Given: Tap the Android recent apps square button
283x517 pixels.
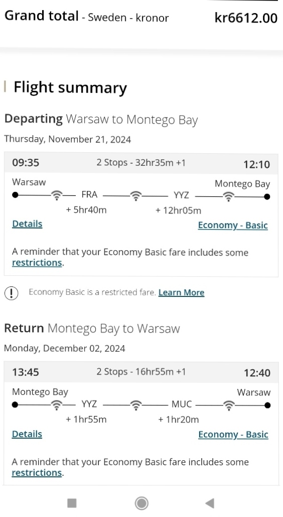Looking at the screenshot, I should pos(72,503).
